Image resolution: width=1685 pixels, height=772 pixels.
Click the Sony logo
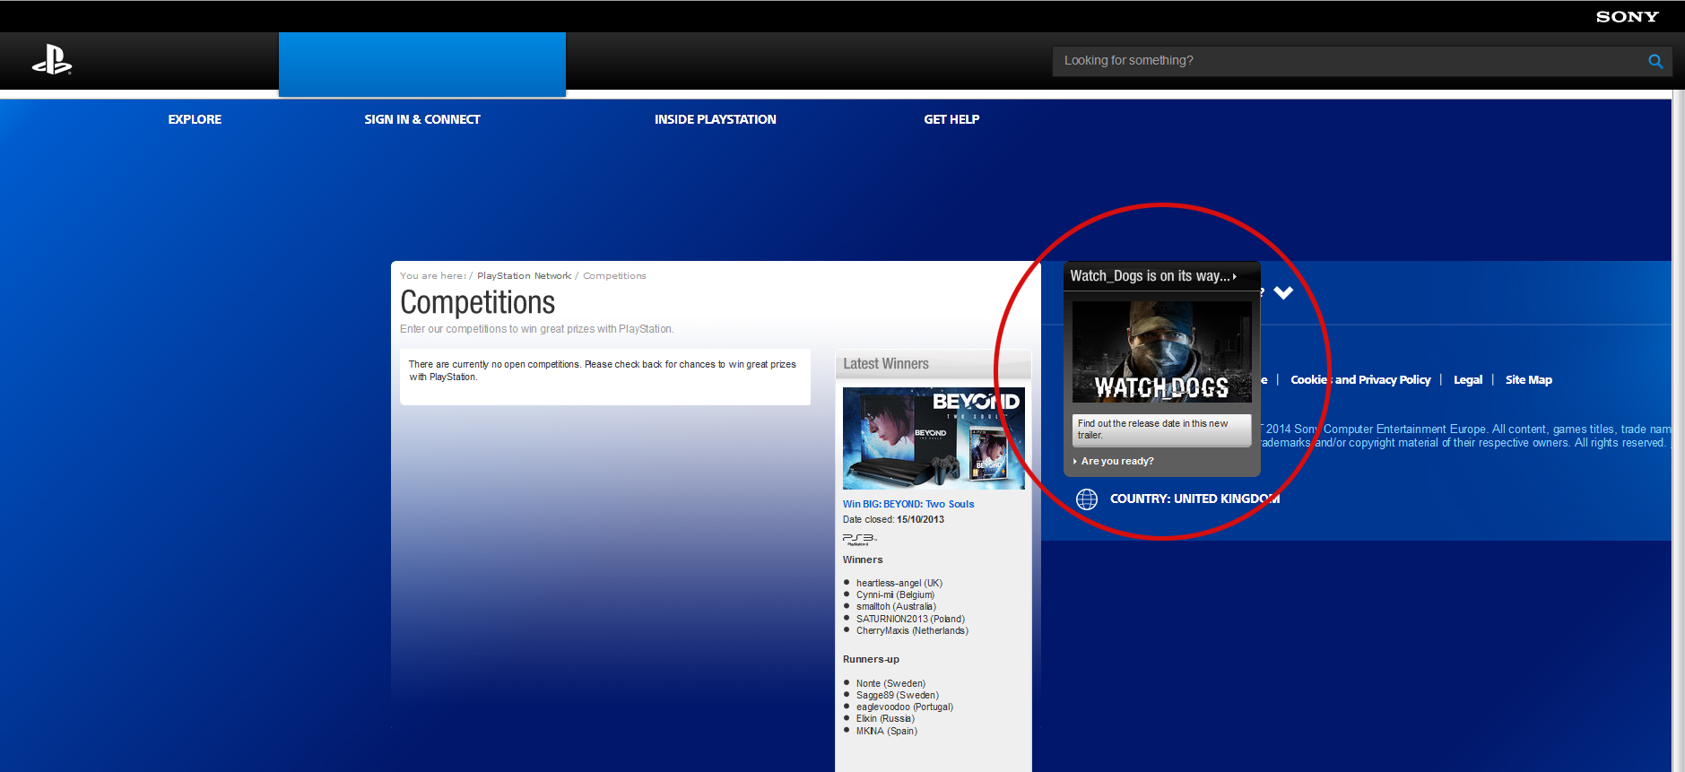point(1627,16)
